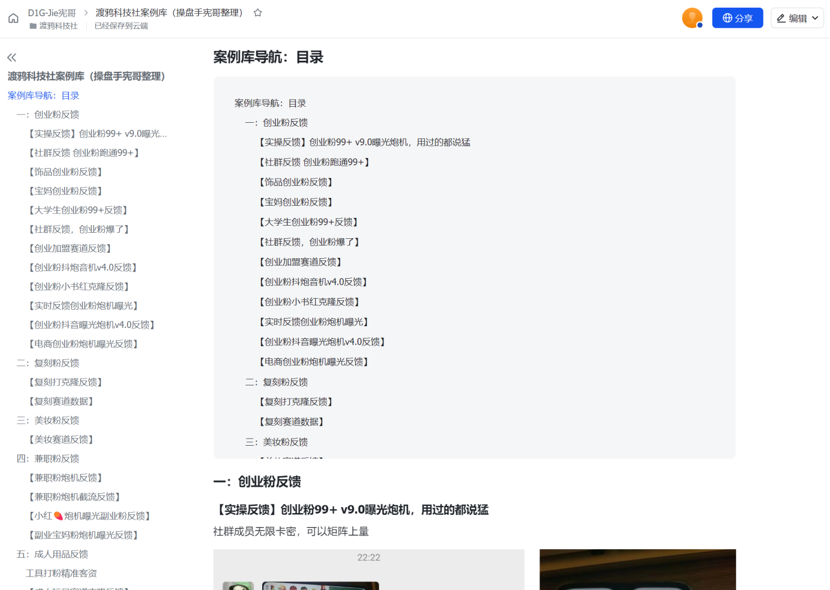Open sidebar entry 【社群反馈 创业粉跑通99+】

[x=84, y=153]
